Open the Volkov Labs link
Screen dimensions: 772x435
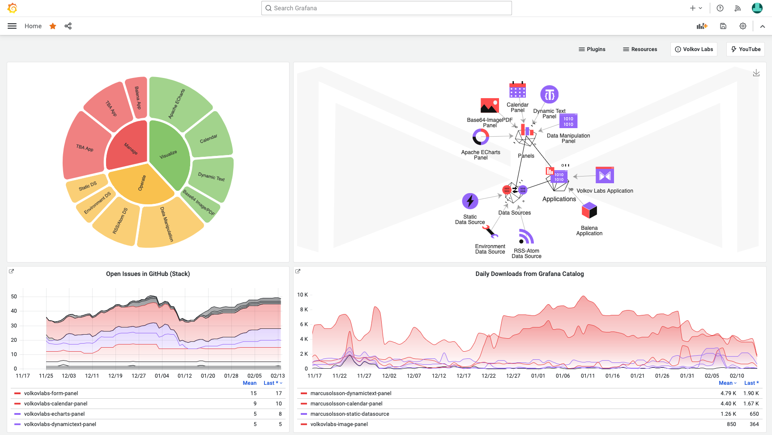click(x=694, y=49)
